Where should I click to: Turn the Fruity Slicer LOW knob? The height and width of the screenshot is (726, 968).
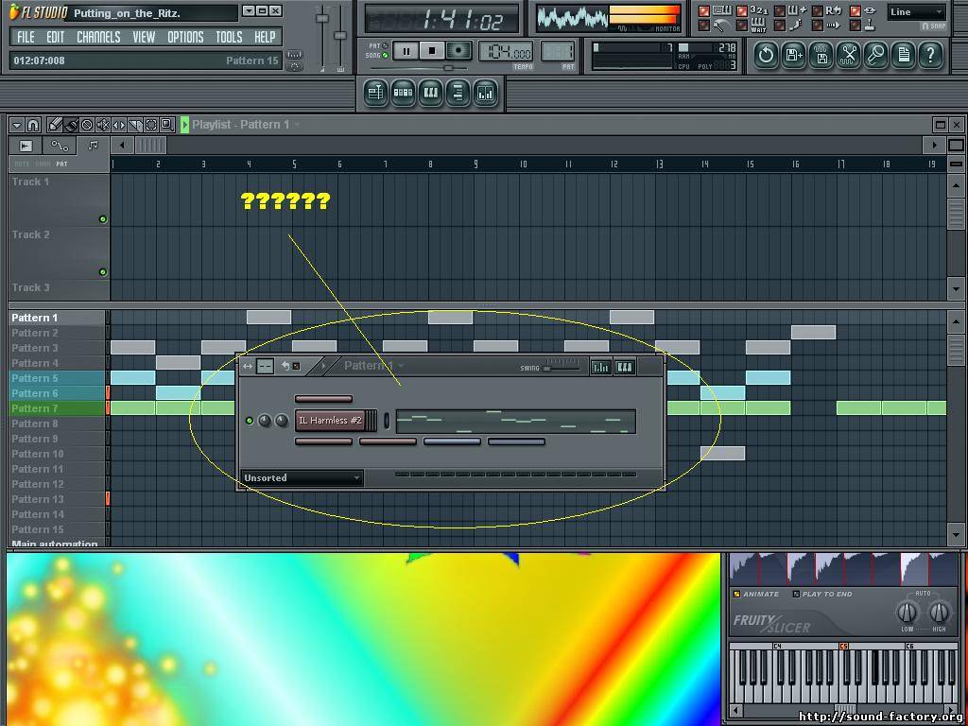tap(907, 613)
